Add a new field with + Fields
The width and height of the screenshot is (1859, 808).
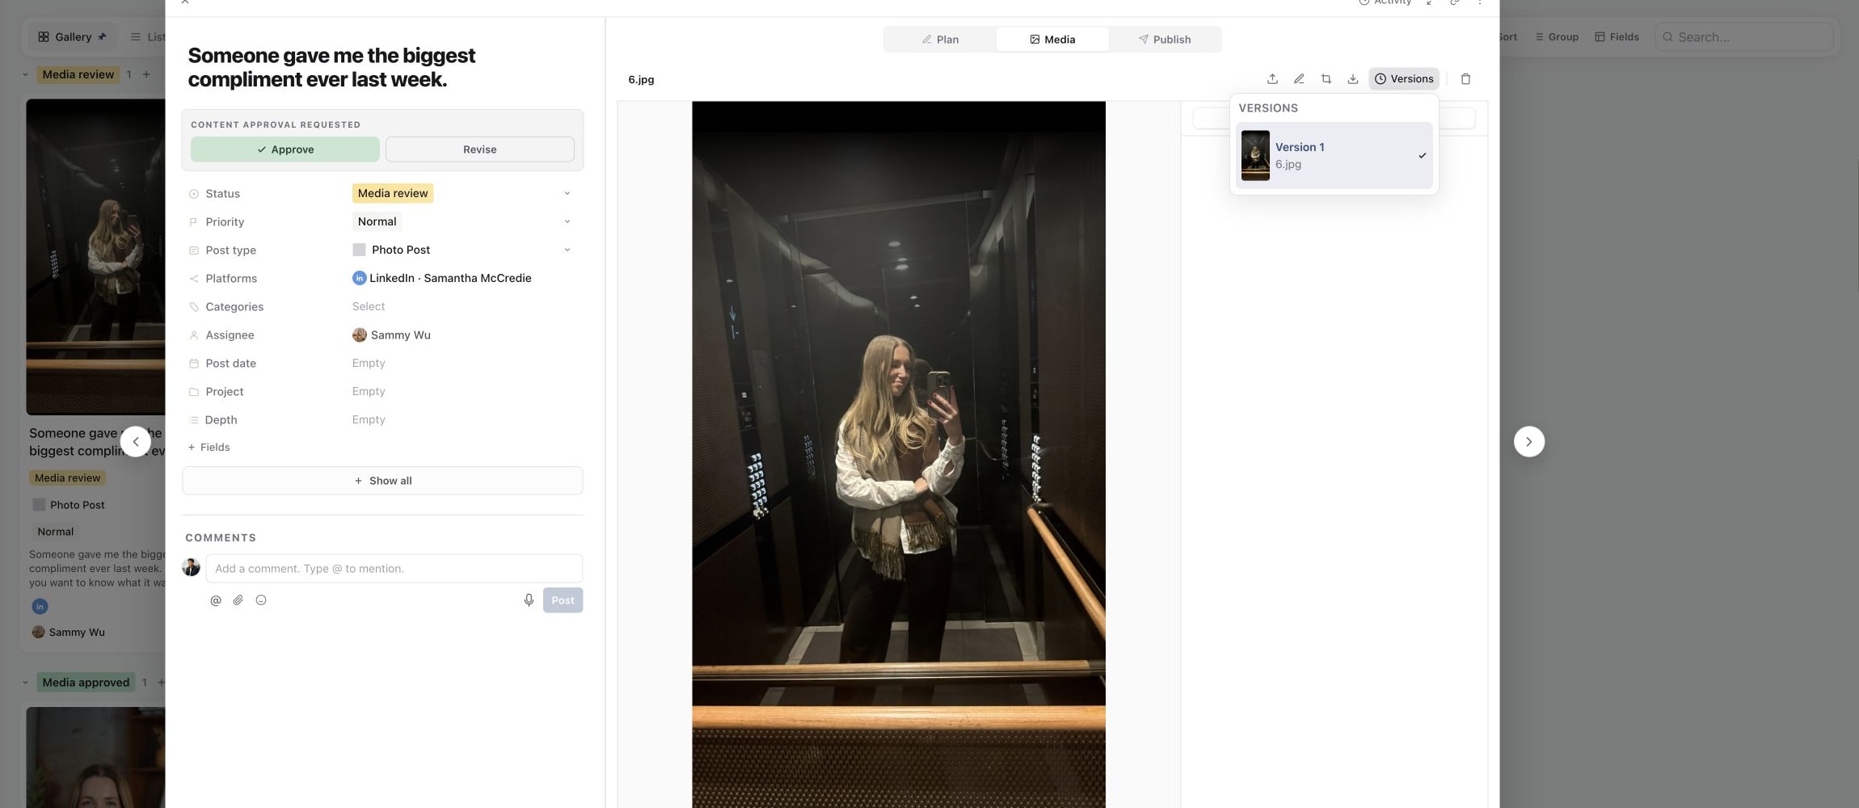(209, 448)
